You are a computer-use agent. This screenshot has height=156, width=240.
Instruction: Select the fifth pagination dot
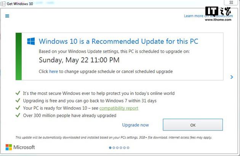[125, 148]
